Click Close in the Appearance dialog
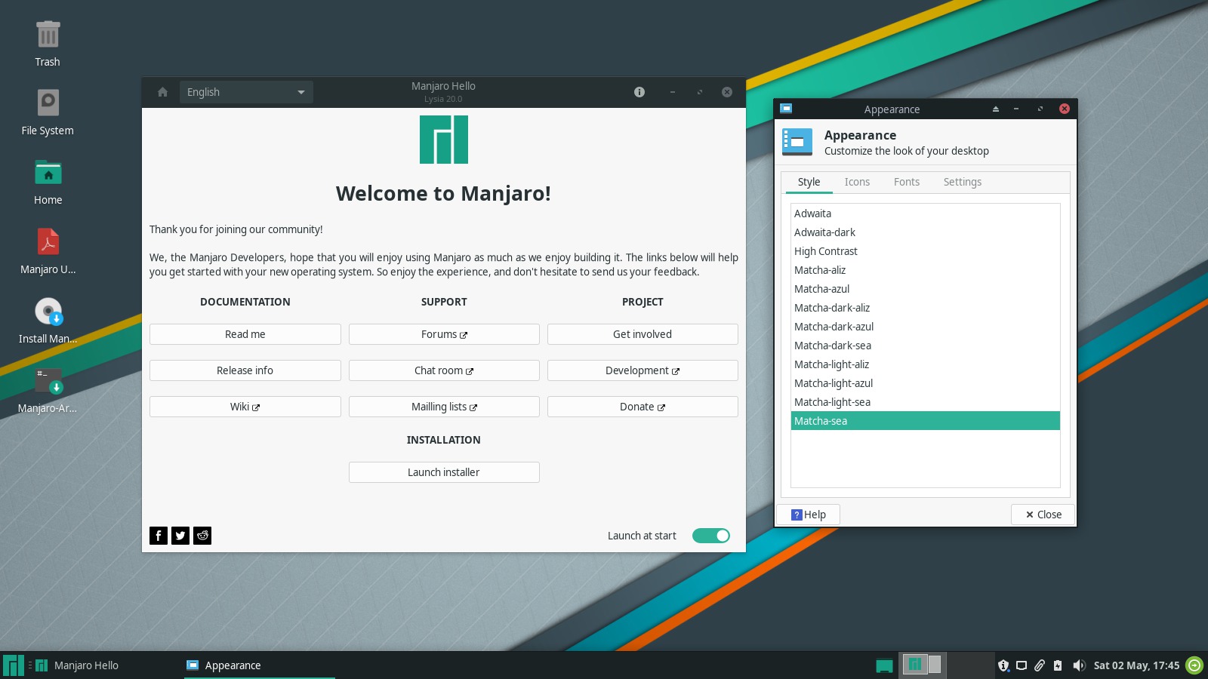The width and height of the screenshot is (1208, 679). pos(1043,515)
